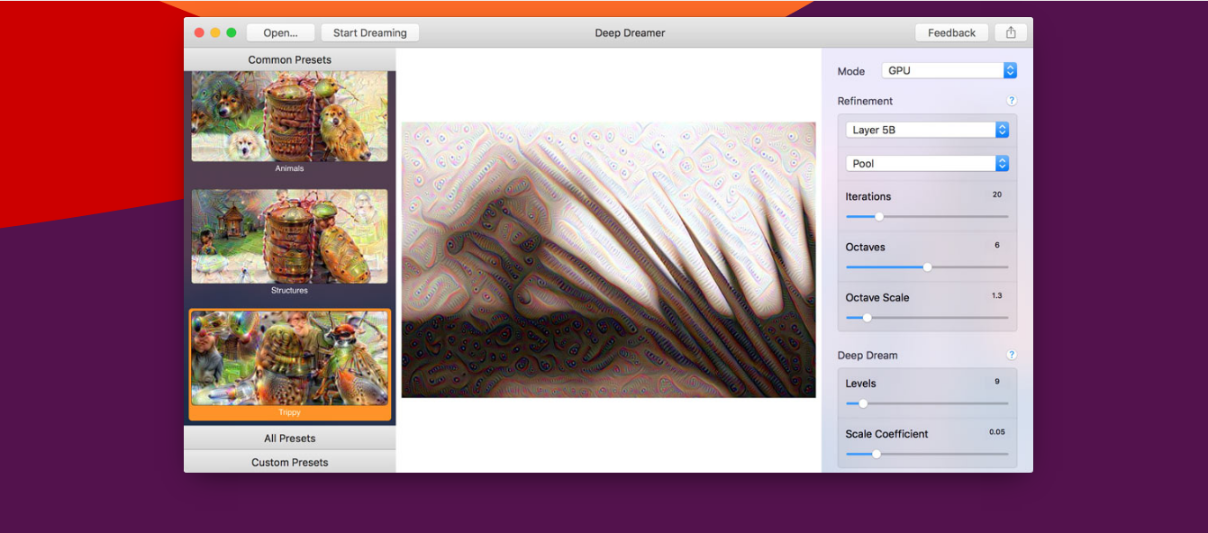The image size is (1208, 533).
Task: Send feedback using the Feedback button
Action: click(x=951, y=32)
